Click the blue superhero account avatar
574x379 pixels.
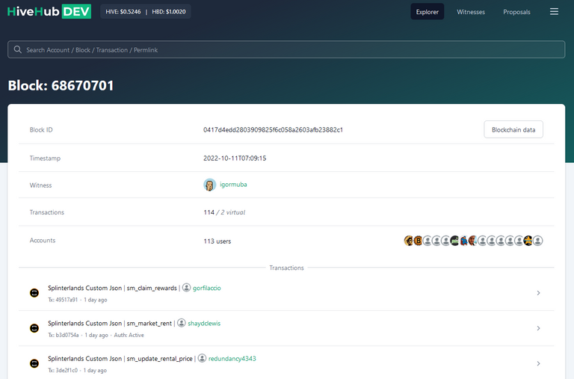pyautogui.click(x=464, y=241)
